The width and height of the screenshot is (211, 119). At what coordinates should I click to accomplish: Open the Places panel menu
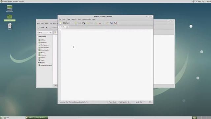pos(15,1)
